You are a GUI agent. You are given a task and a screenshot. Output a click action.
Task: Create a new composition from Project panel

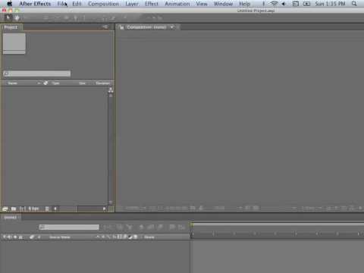[x=23, y=209]
